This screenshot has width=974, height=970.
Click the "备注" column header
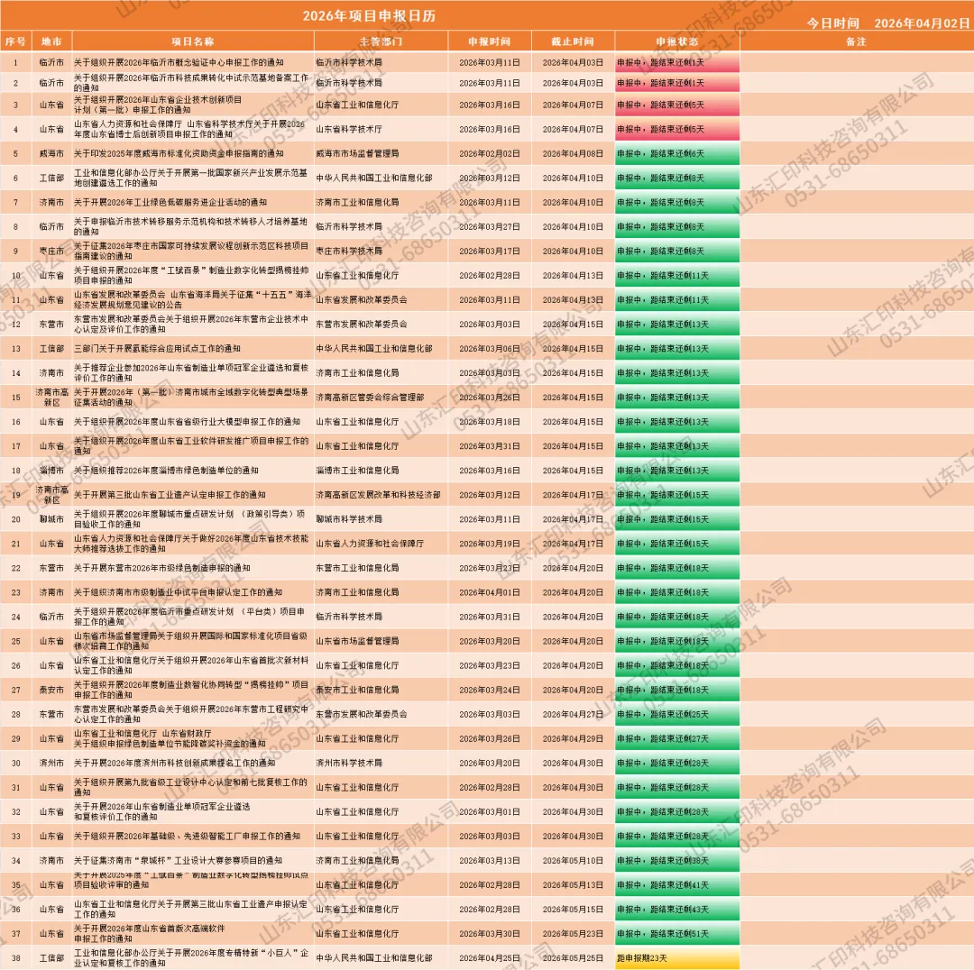[x=856, y=41]
